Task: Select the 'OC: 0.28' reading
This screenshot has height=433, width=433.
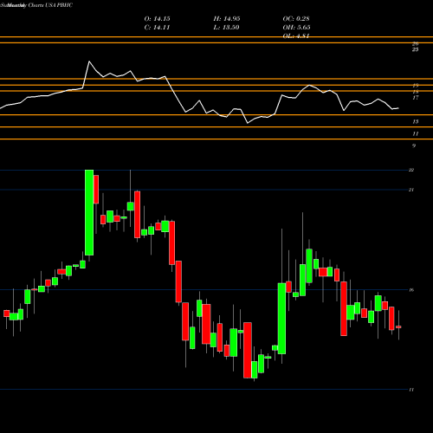Action: click(296, 19)
